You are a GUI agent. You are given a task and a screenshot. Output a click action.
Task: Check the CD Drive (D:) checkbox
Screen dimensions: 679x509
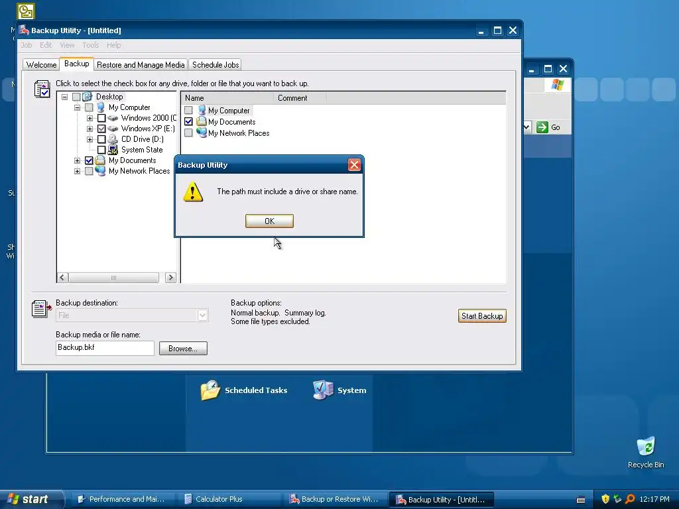point(101,139)
